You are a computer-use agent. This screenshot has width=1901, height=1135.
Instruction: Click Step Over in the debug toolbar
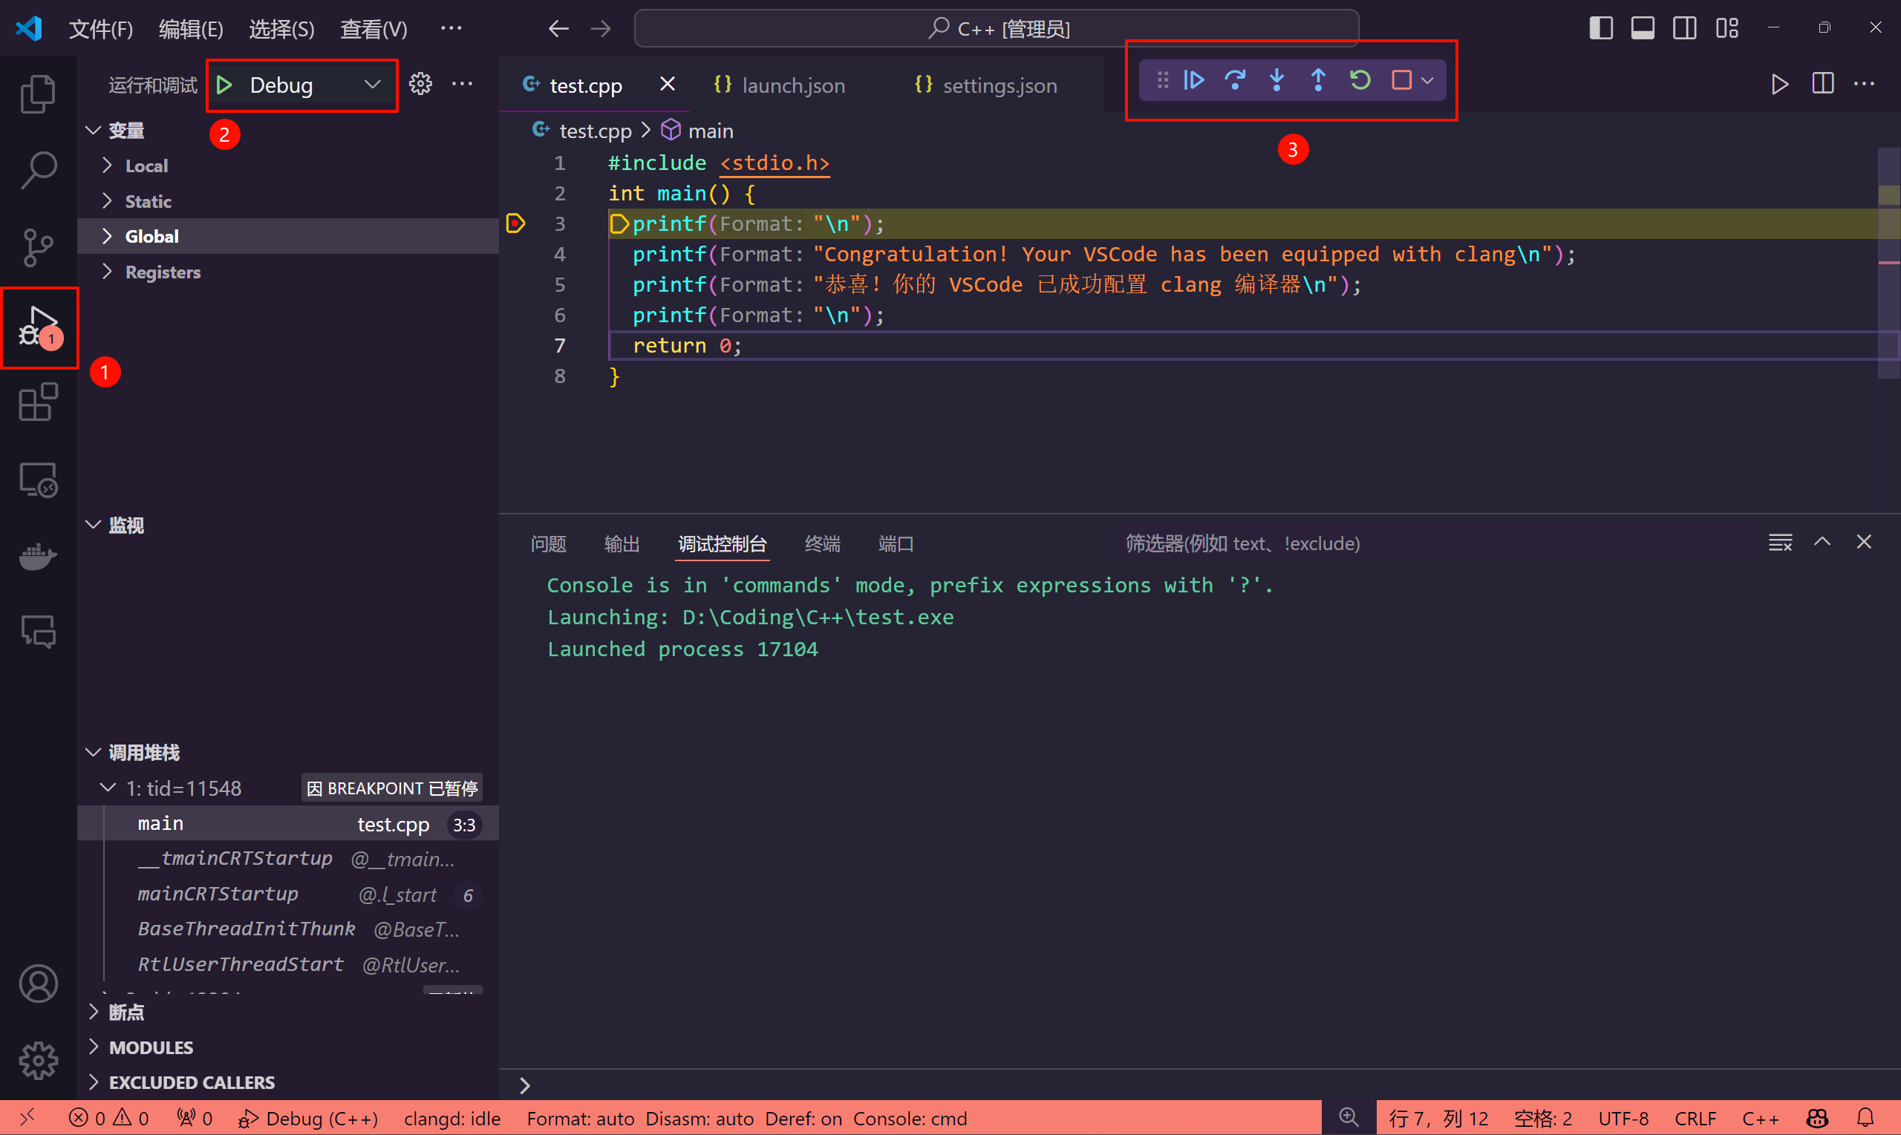(x=1235, y=79)
